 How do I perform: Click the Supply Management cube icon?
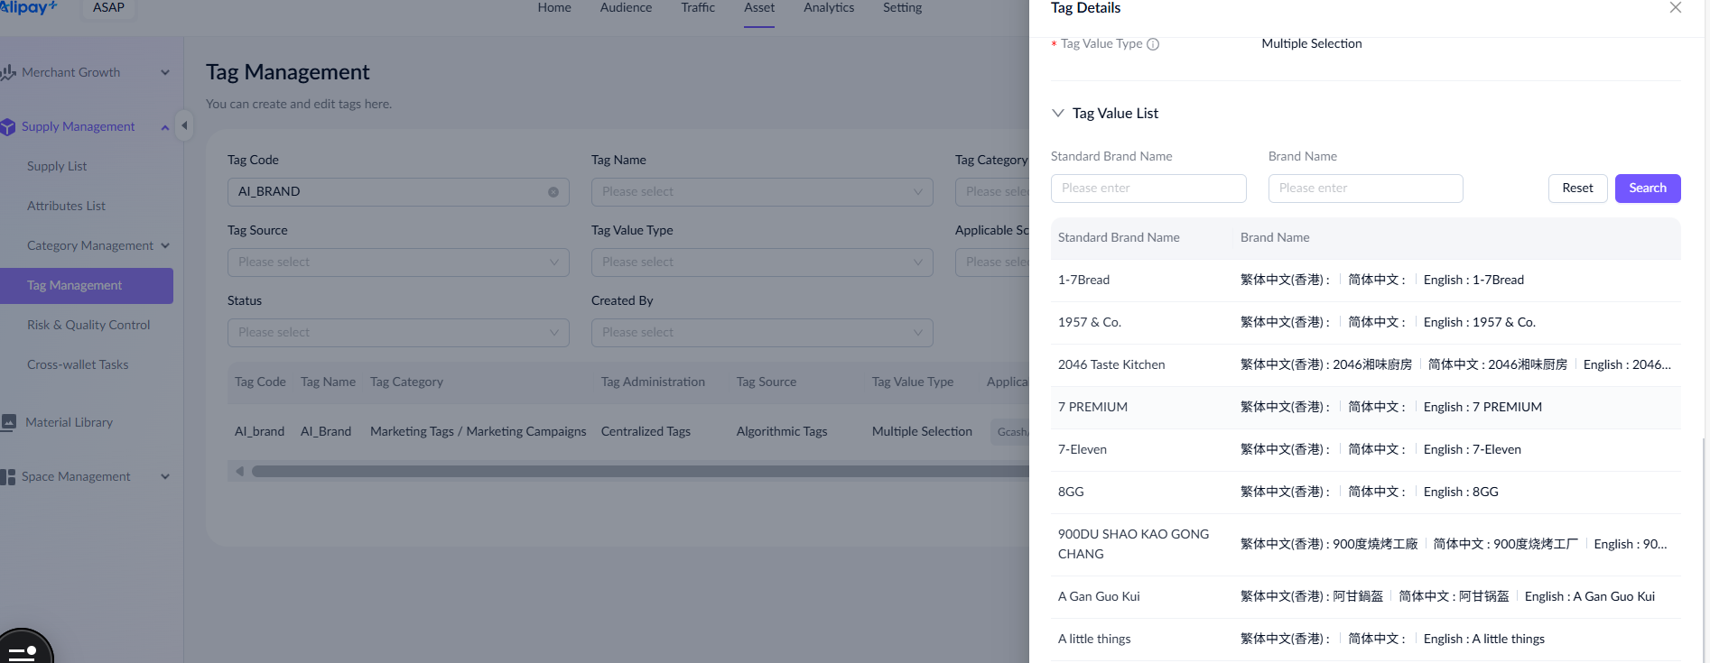(8, 127)
